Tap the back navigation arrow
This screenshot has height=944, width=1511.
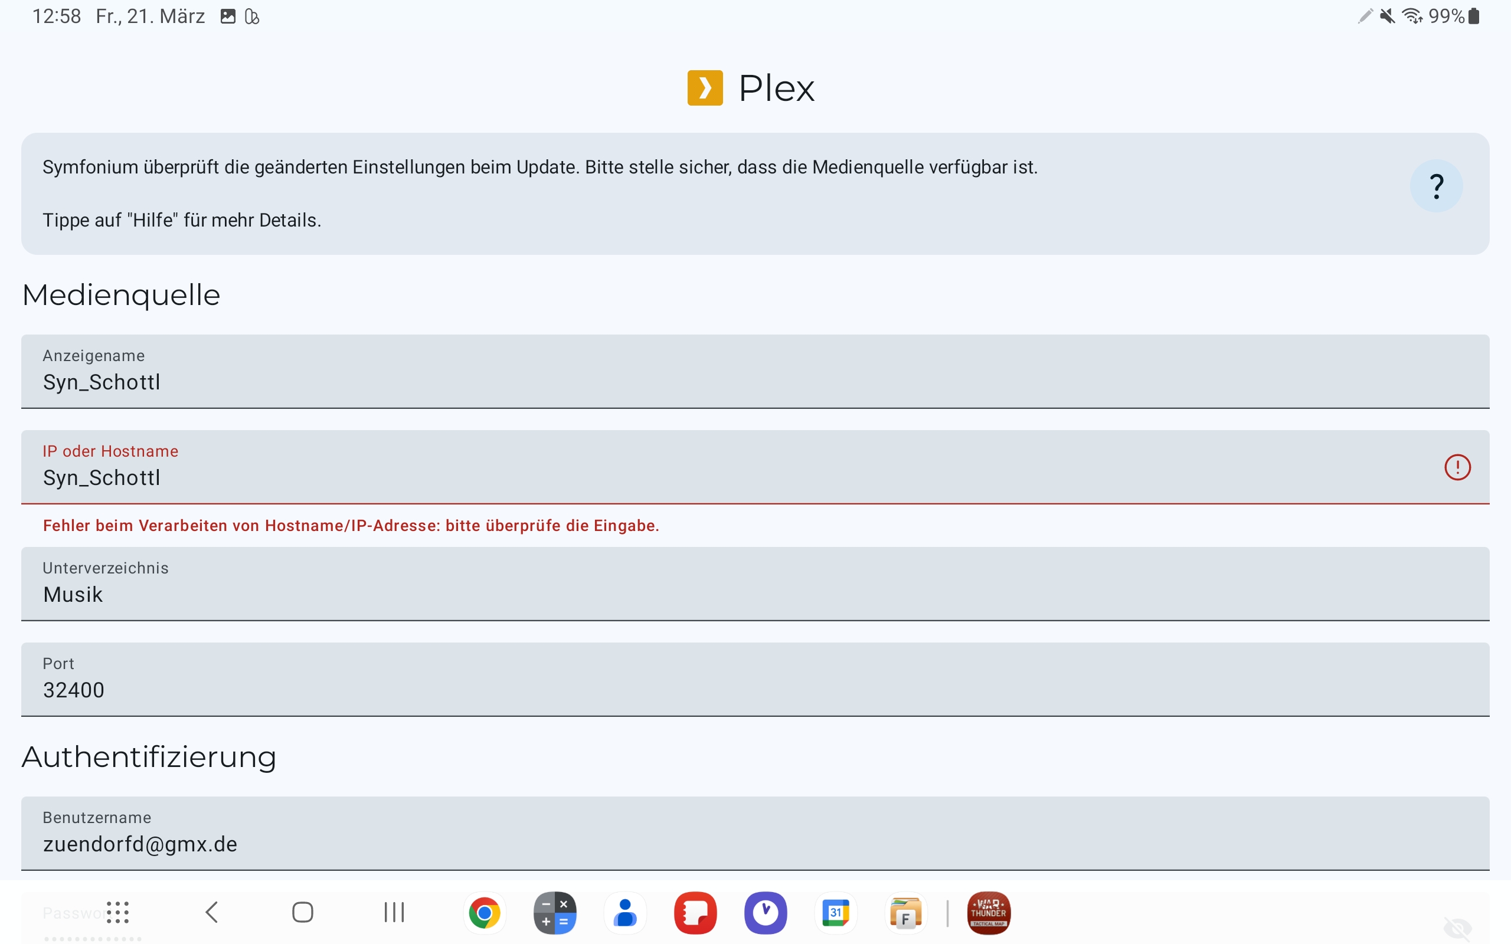tap(212, 912)
